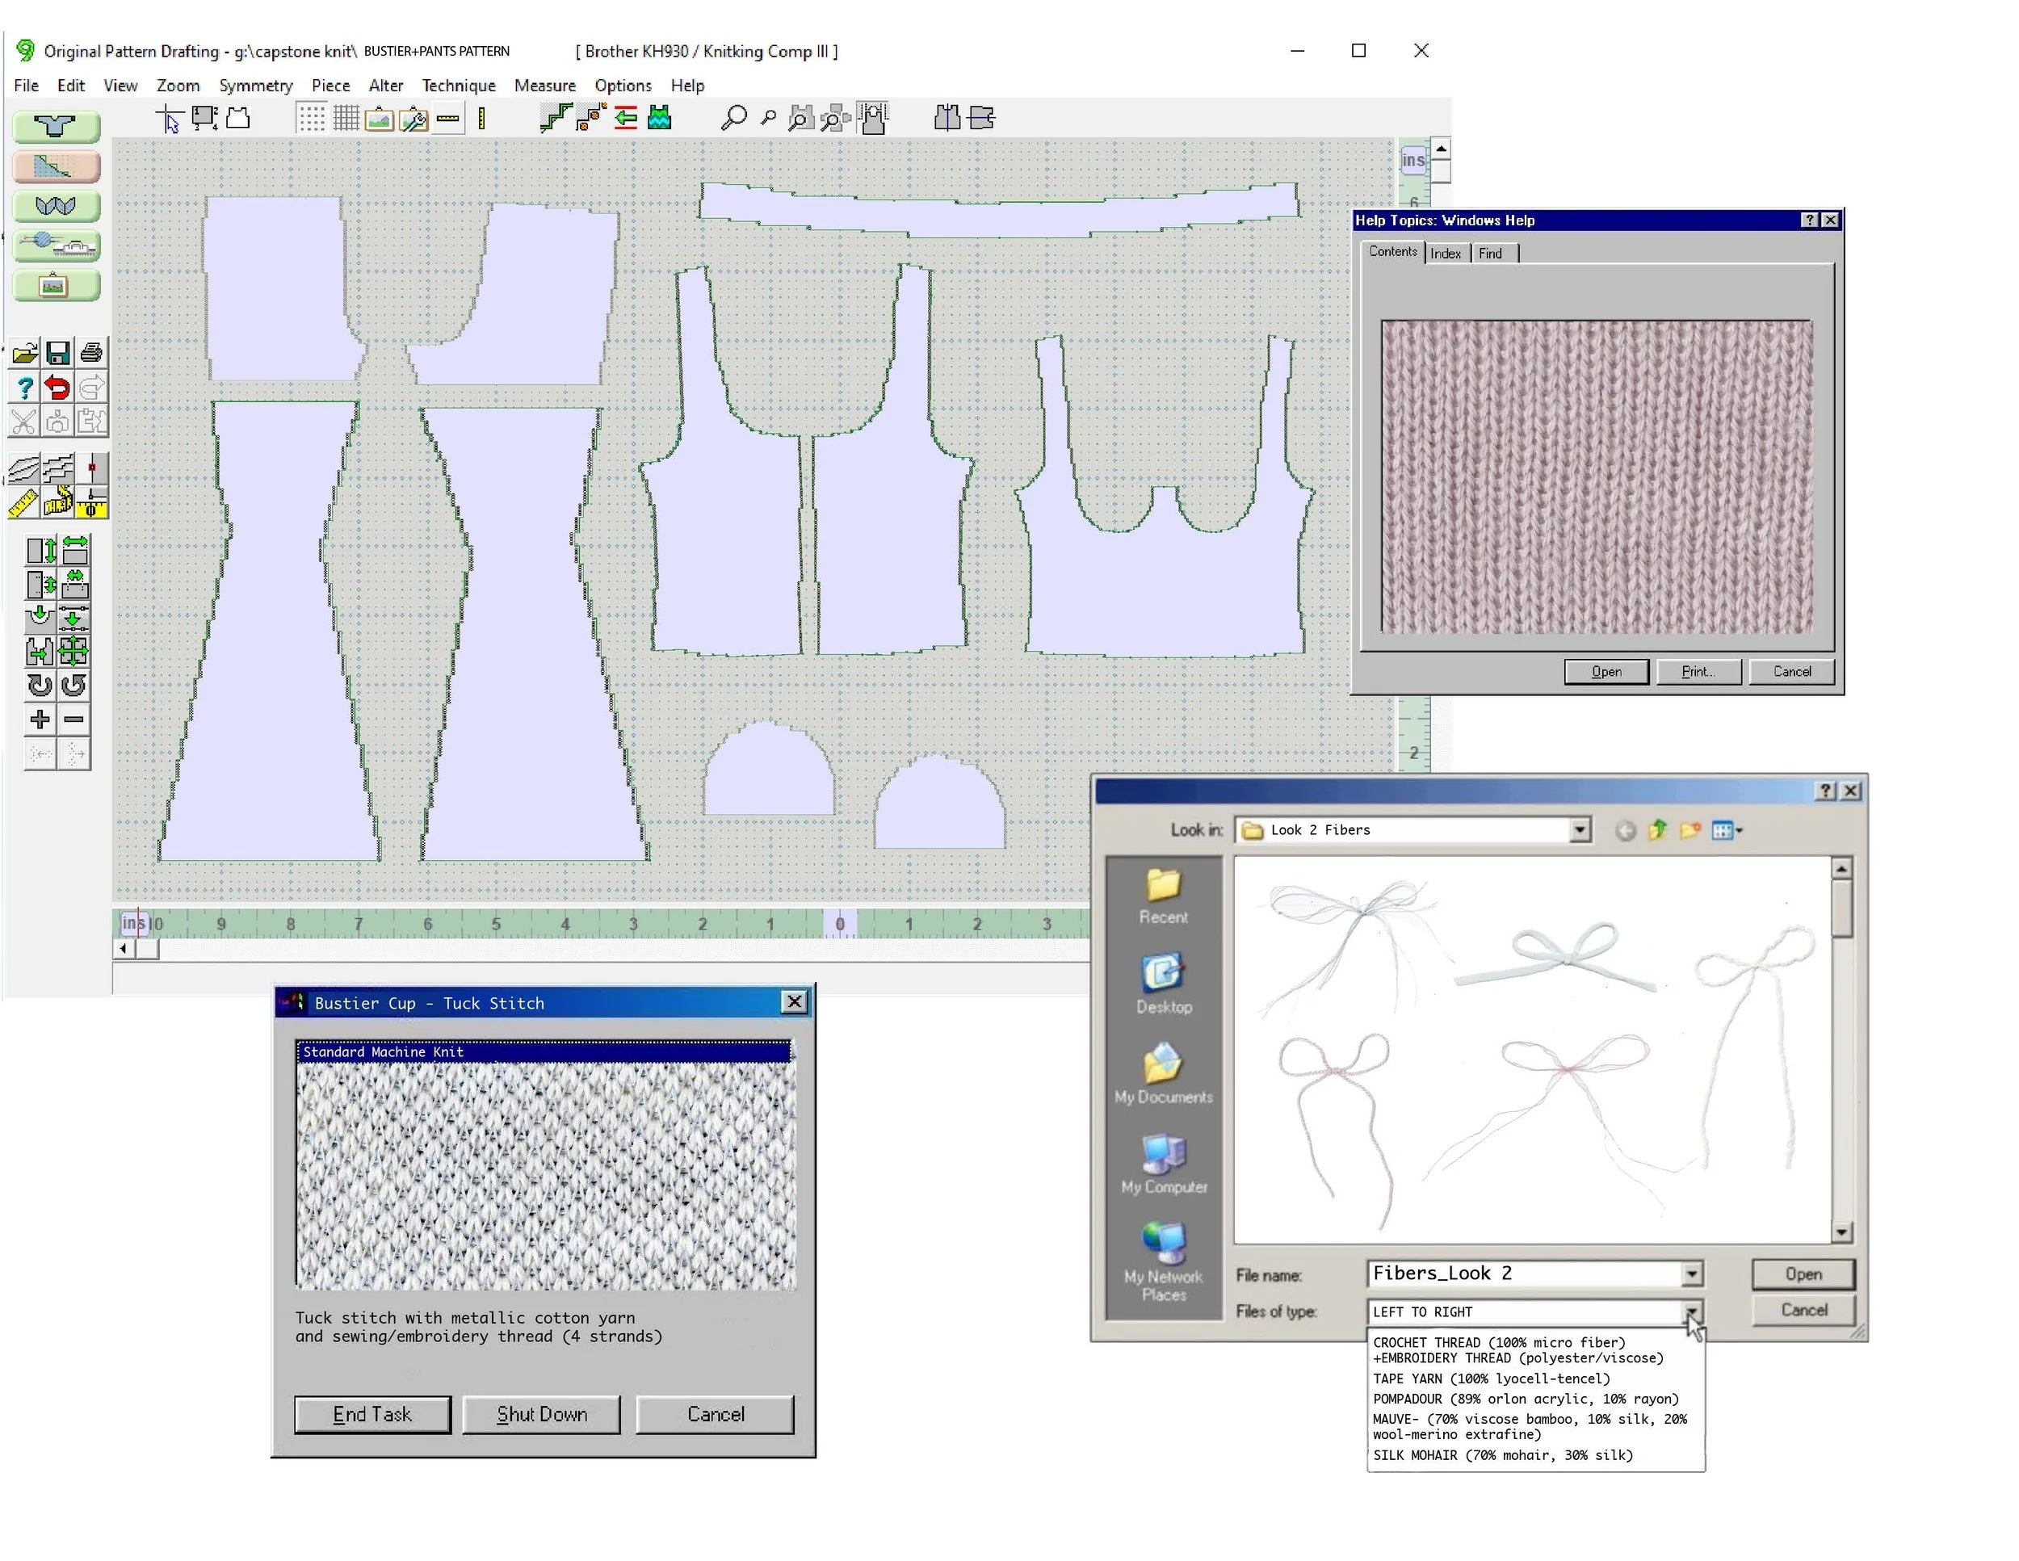Toggle the horizontal ruler display
Image resolution: width=2019 pixels, height=1561 pixels.
point(447,118)
